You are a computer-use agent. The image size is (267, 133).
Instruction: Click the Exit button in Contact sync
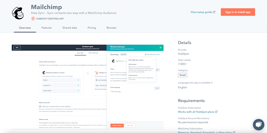coord(17,48)
